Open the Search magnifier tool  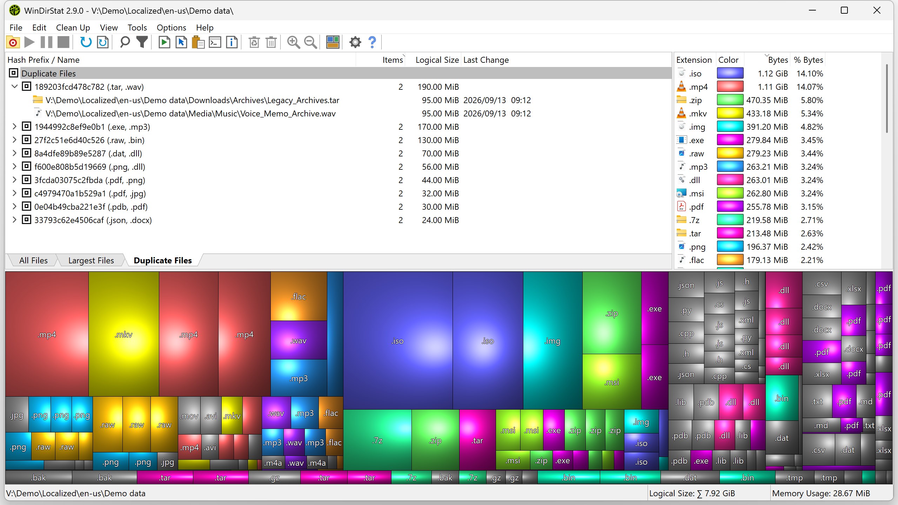pos(125,42)
